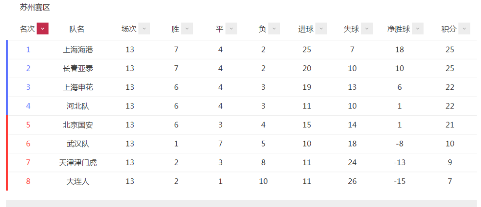Open 大连人 team entry
This screenshot has height=207, width=481.
tap(78, 182)
